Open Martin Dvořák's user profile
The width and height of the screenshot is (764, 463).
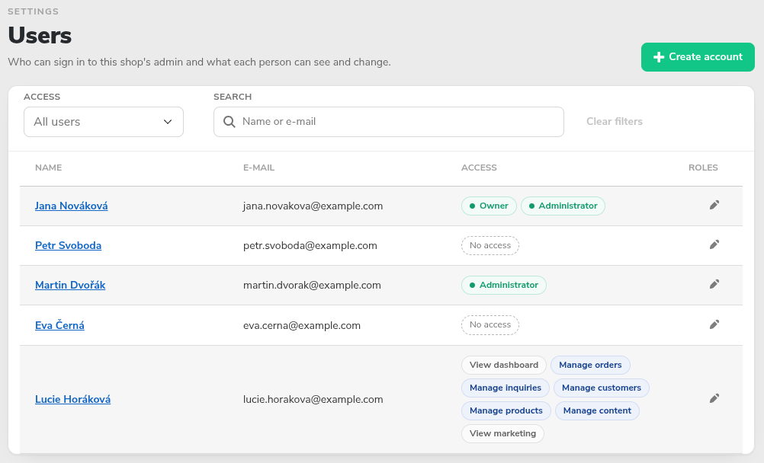tap(70, 286)
